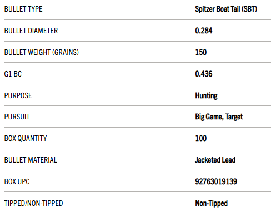Click the BOX UPC label
The height and width of the screenshot is (212, 271).
point(17,181)
